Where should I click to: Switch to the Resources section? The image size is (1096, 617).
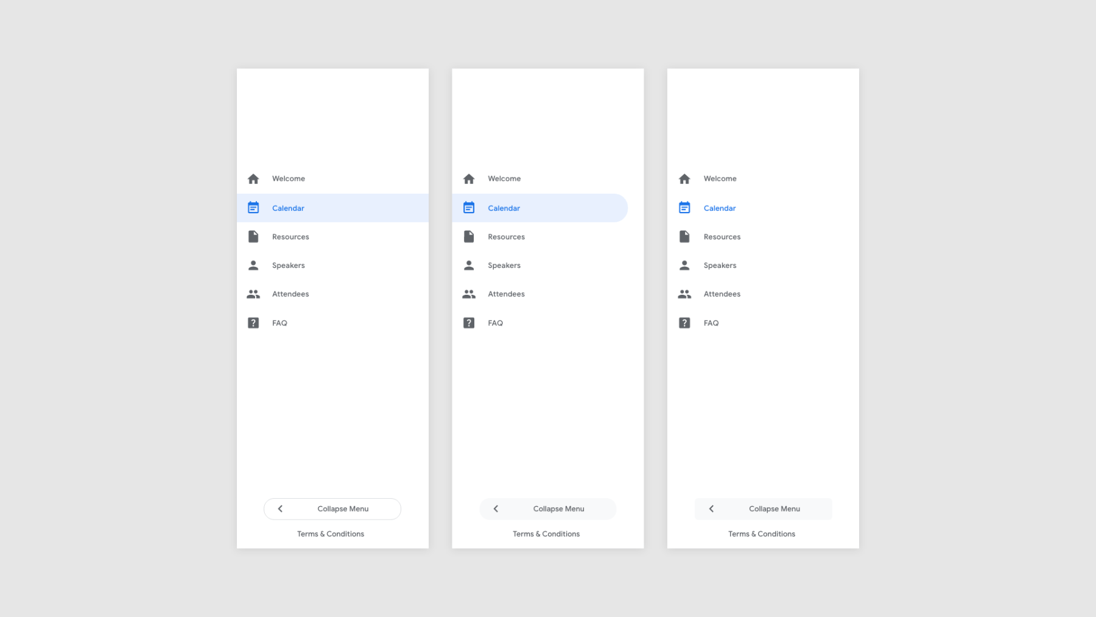(290, 236)
